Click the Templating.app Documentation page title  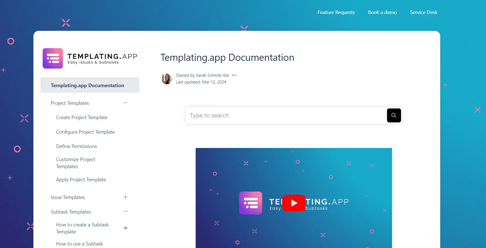(227, 57)
